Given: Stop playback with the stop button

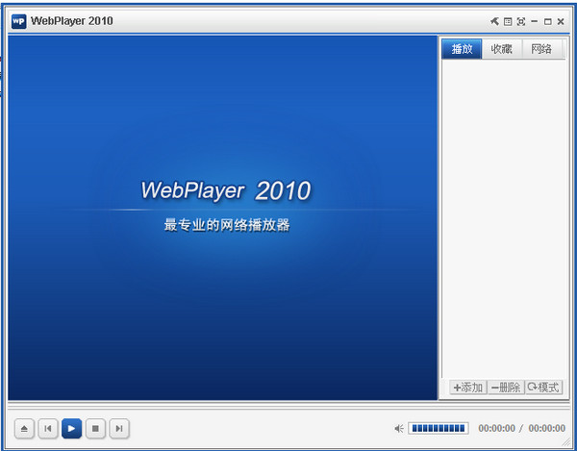Looking at the screenshot, I should [95, 429].
